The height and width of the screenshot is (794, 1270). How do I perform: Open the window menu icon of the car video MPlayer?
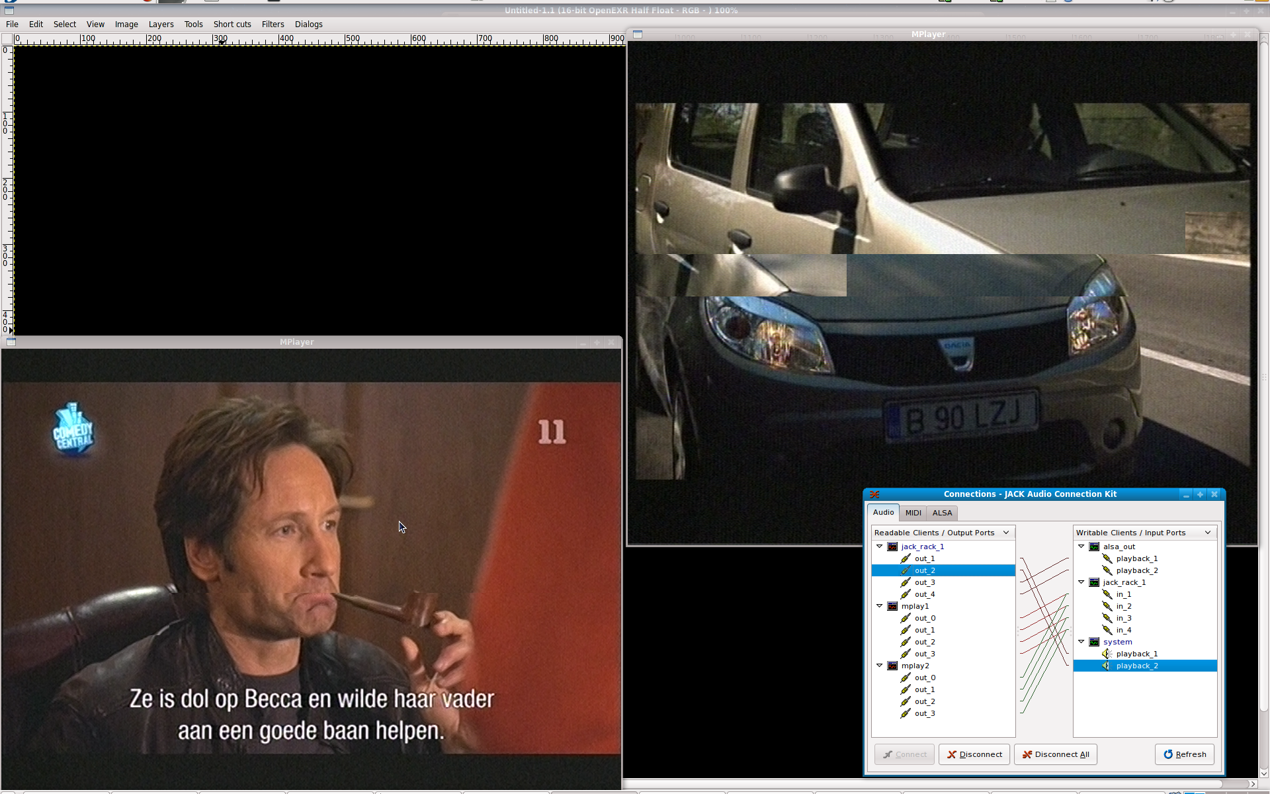pyautogui.click(x=638, y=34)
